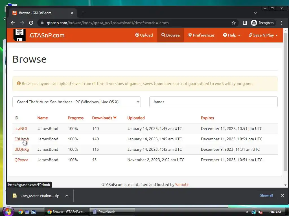
Task: Click the network tray icon
Action: pos(254,212)
